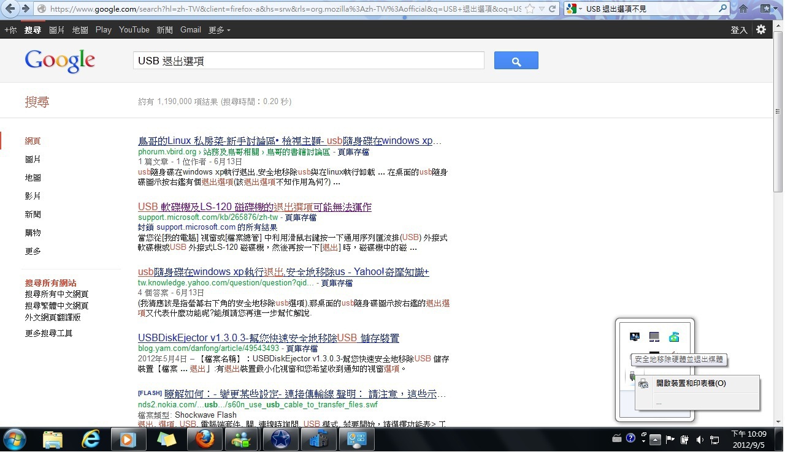The width and height of the screenshot is (785, 452).
Task: Open 頁庫存檔 for phorum.vbird.org result
Action: pyautogui.click(x=354, y=152)
